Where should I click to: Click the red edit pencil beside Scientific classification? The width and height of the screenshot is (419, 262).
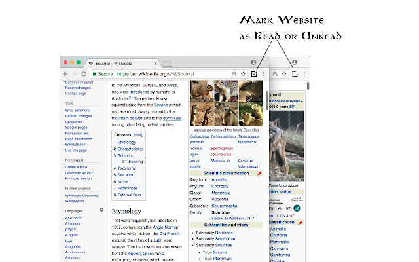[x=259, y=174]
